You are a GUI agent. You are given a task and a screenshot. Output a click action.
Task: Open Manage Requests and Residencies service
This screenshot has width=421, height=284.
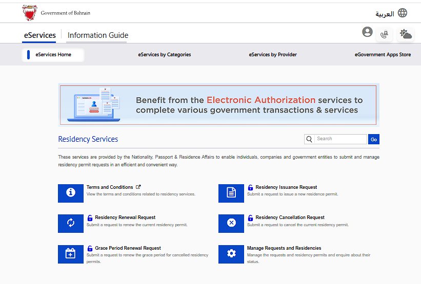[x=284, y=248]
